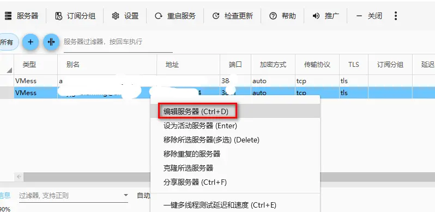435x212 pixels.
Task: Click the blue auto-fit columns button
Action: (x=51, y=42)
